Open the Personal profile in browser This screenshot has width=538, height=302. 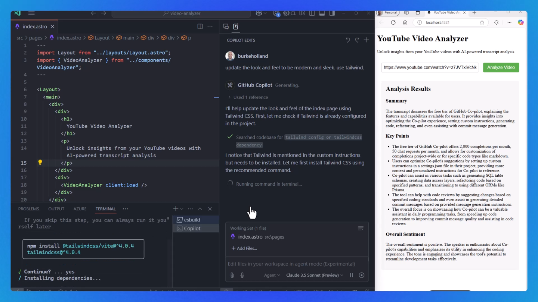(x=387, y=13)
